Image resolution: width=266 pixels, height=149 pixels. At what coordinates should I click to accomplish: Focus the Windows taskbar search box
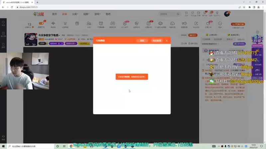click(31, 146)
